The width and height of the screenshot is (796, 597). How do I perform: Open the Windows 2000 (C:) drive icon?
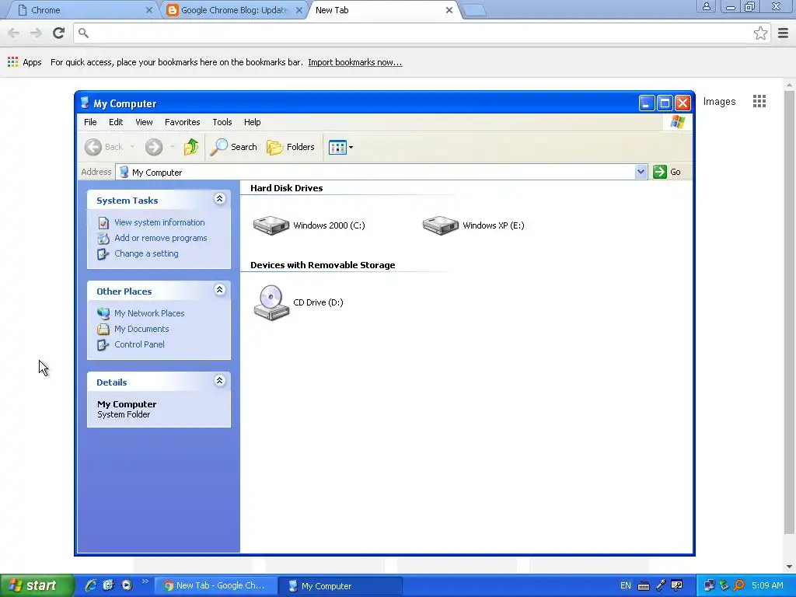271,225
